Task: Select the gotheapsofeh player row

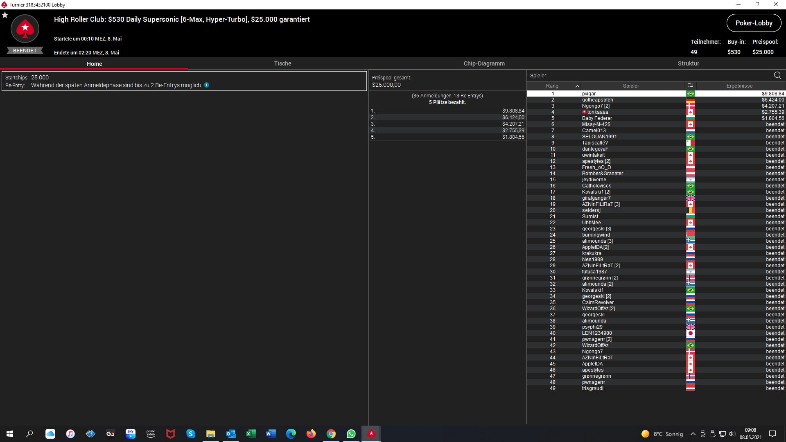Action: (x=597, y=100)
